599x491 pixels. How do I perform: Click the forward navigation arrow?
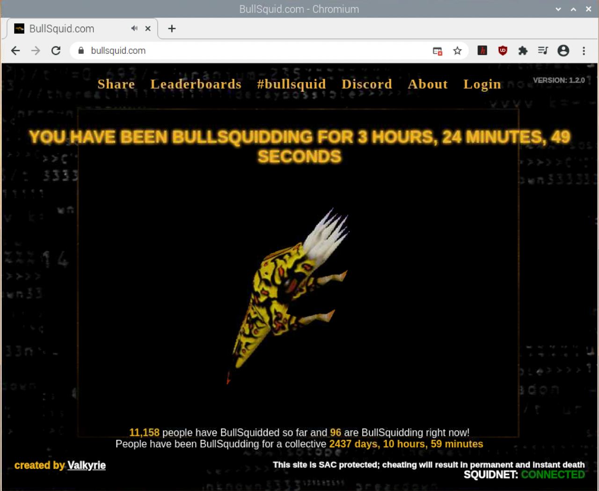click(36, 51)
